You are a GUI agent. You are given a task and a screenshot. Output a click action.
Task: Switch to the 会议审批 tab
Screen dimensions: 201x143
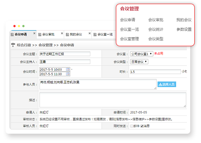(48, 34)
